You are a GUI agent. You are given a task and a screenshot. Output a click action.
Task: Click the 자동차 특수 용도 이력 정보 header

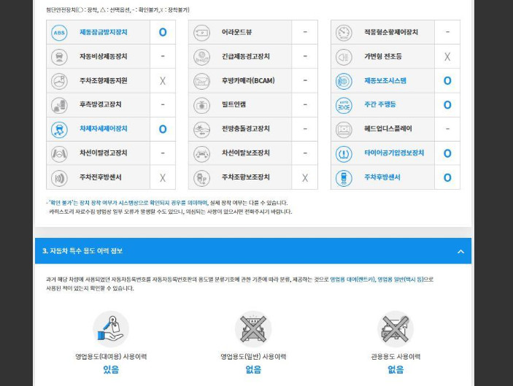(82, 251)
